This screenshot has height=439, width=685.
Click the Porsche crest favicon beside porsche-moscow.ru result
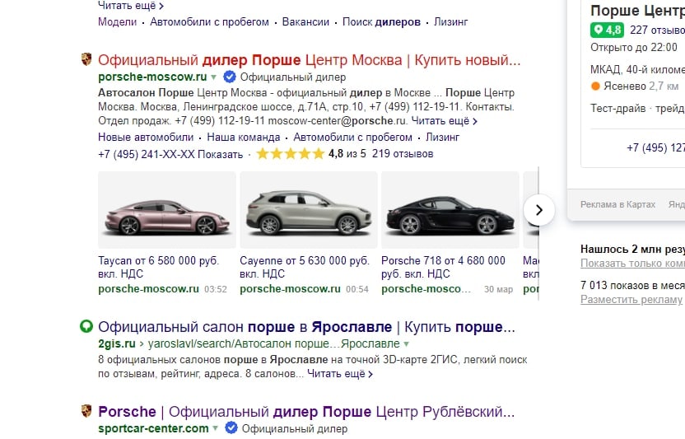[x=86, y=59]
